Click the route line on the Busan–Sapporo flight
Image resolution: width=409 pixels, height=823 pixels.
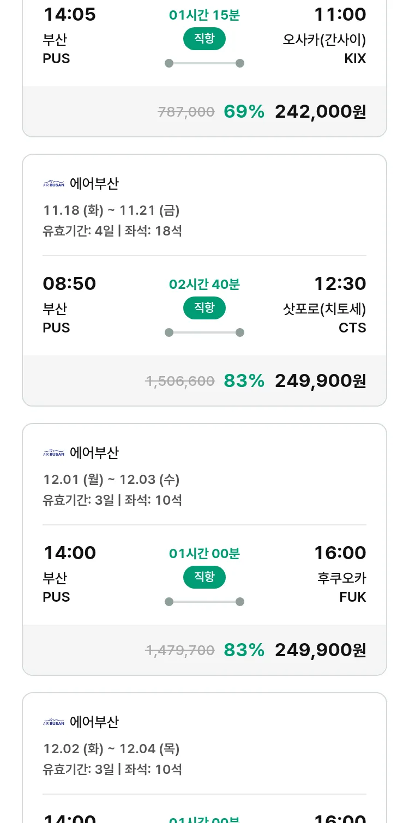coord(204,332)
